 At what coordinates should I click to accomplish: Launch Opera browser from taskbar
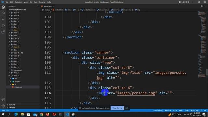click(54, 114)
